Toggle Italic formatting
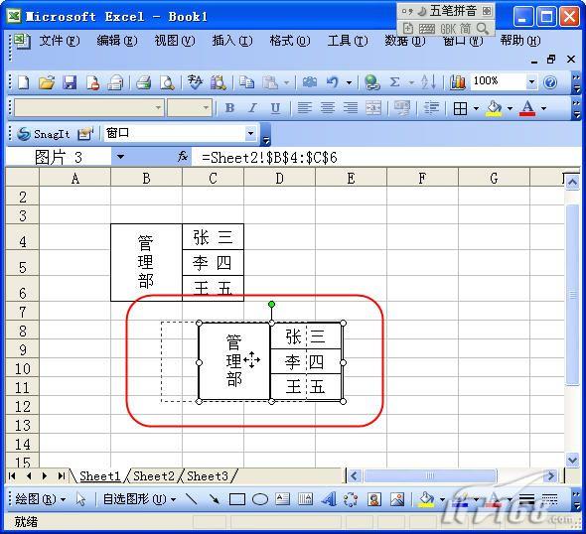 [252, 108]
